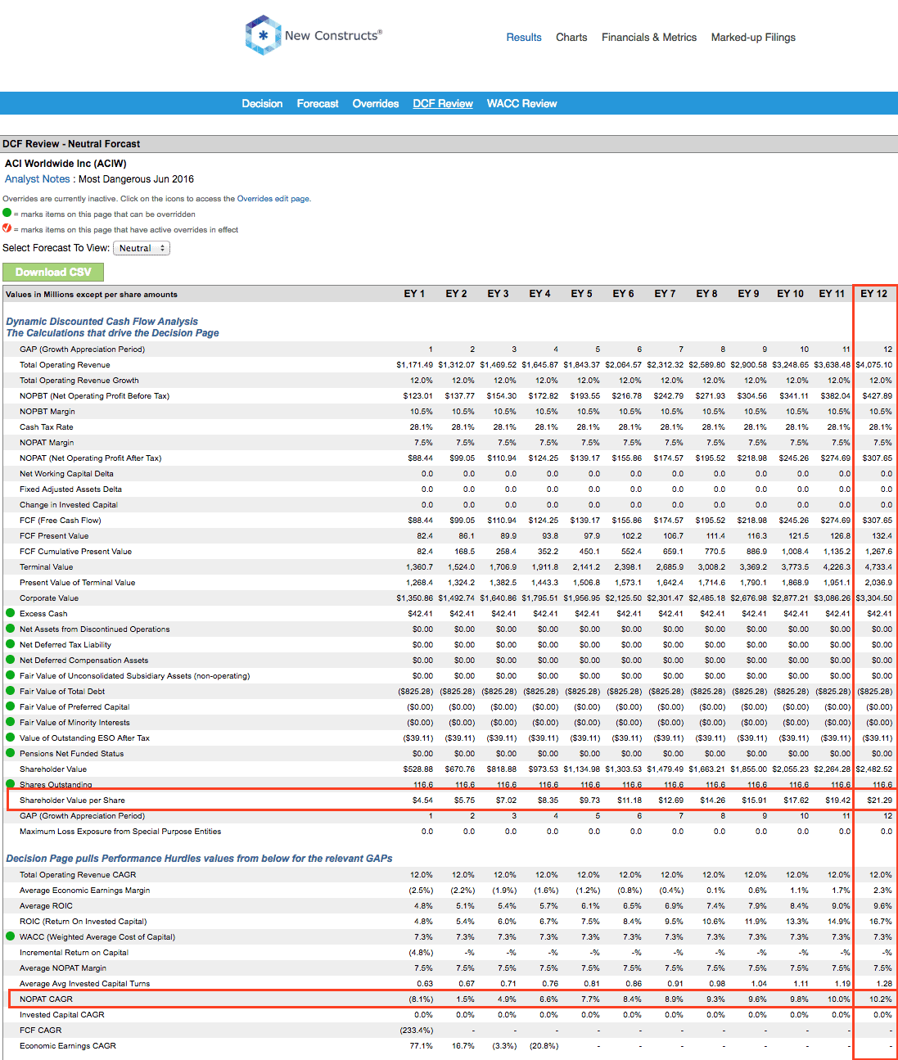This screenshot has width=898, height=1060.
Task: Open the Analyst Notes link
Action: point(38,179)
